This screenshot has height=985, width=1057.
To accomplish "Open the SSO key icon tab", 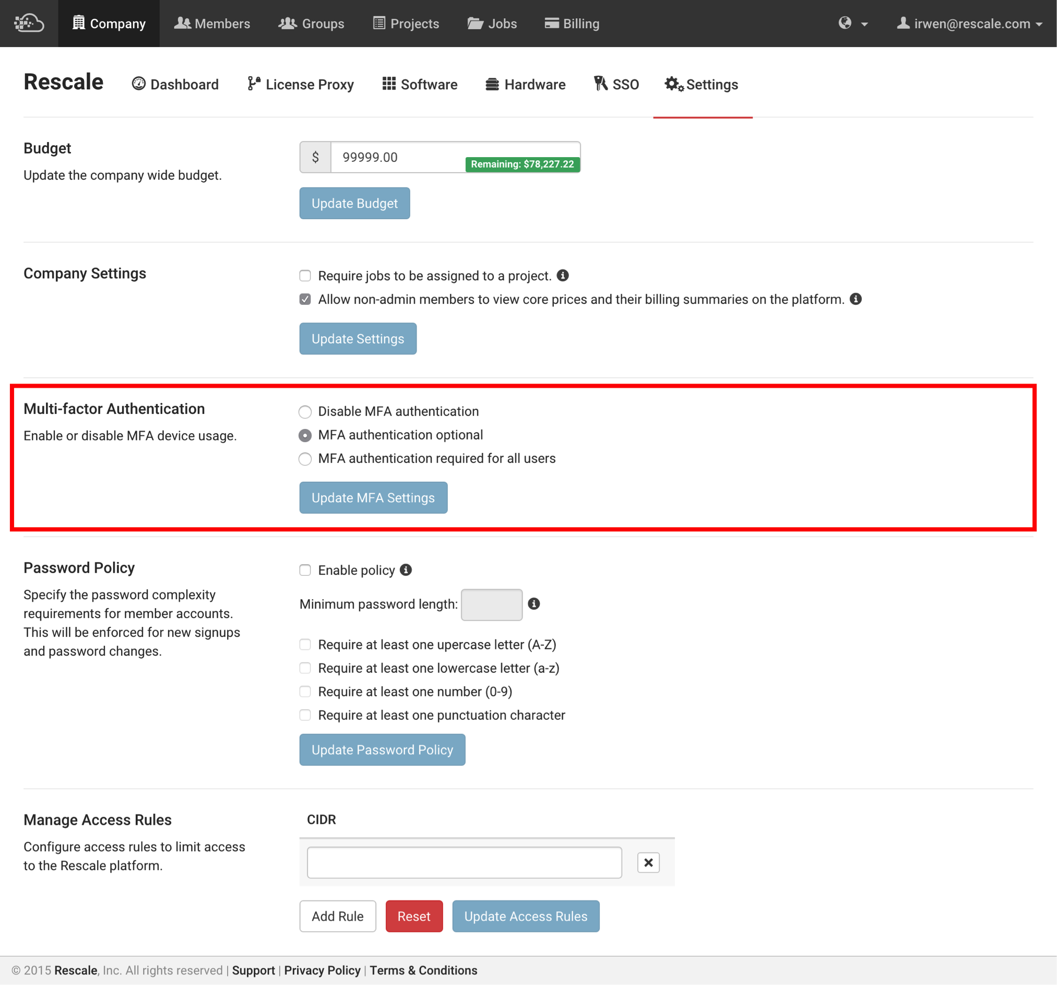I will (x=616, y=85).
